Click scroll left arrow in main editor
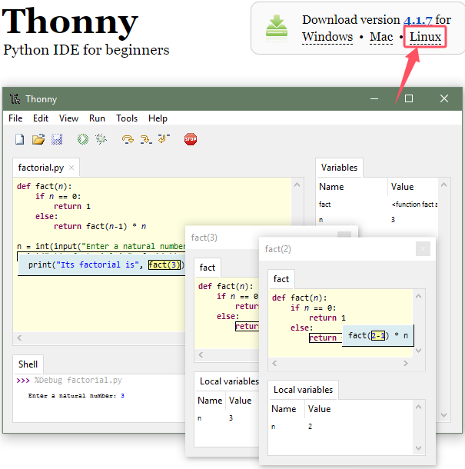The width and height of the screenshot is (465, 469). point(19,338)
